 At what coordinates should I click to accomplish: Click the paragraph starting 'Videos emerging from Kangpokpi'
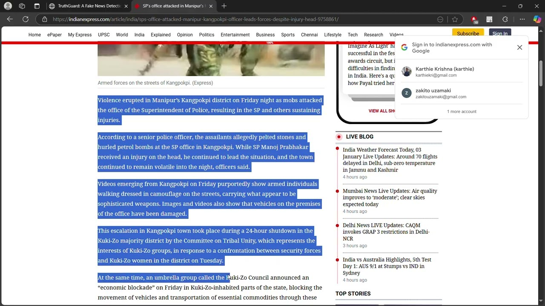pyautogui.click(x=209, y=199)
